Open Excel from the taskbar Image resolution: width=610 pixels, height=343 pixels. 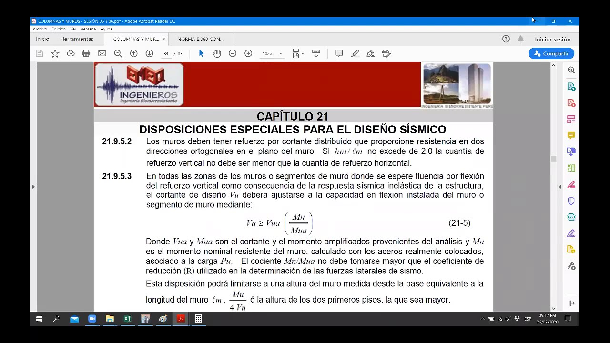(x=128, y=319)
